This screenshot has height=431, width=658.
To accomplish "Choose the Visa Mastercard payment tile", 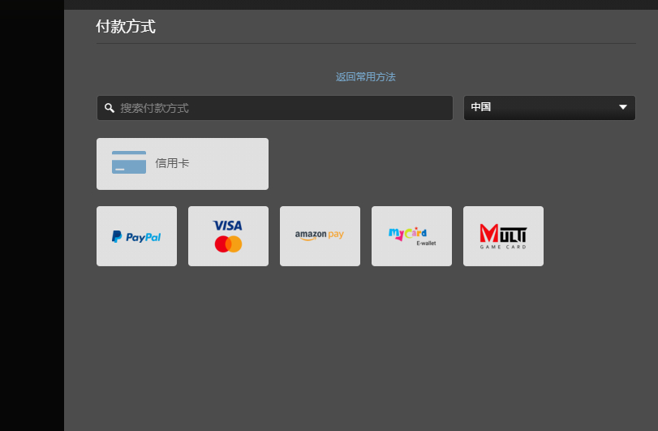I will pyautogui.click(x=228, y=236).
